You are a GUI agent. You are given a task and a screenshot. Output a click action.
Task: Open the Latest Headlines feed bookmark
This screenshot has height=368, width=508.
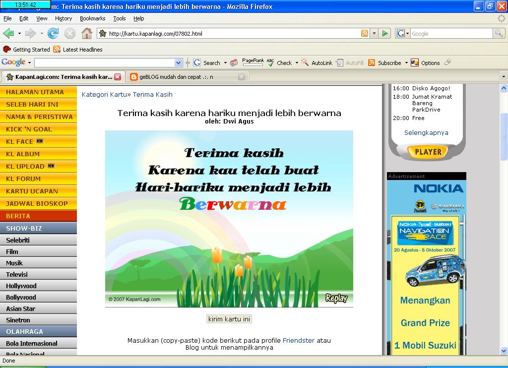pos(78,49)
